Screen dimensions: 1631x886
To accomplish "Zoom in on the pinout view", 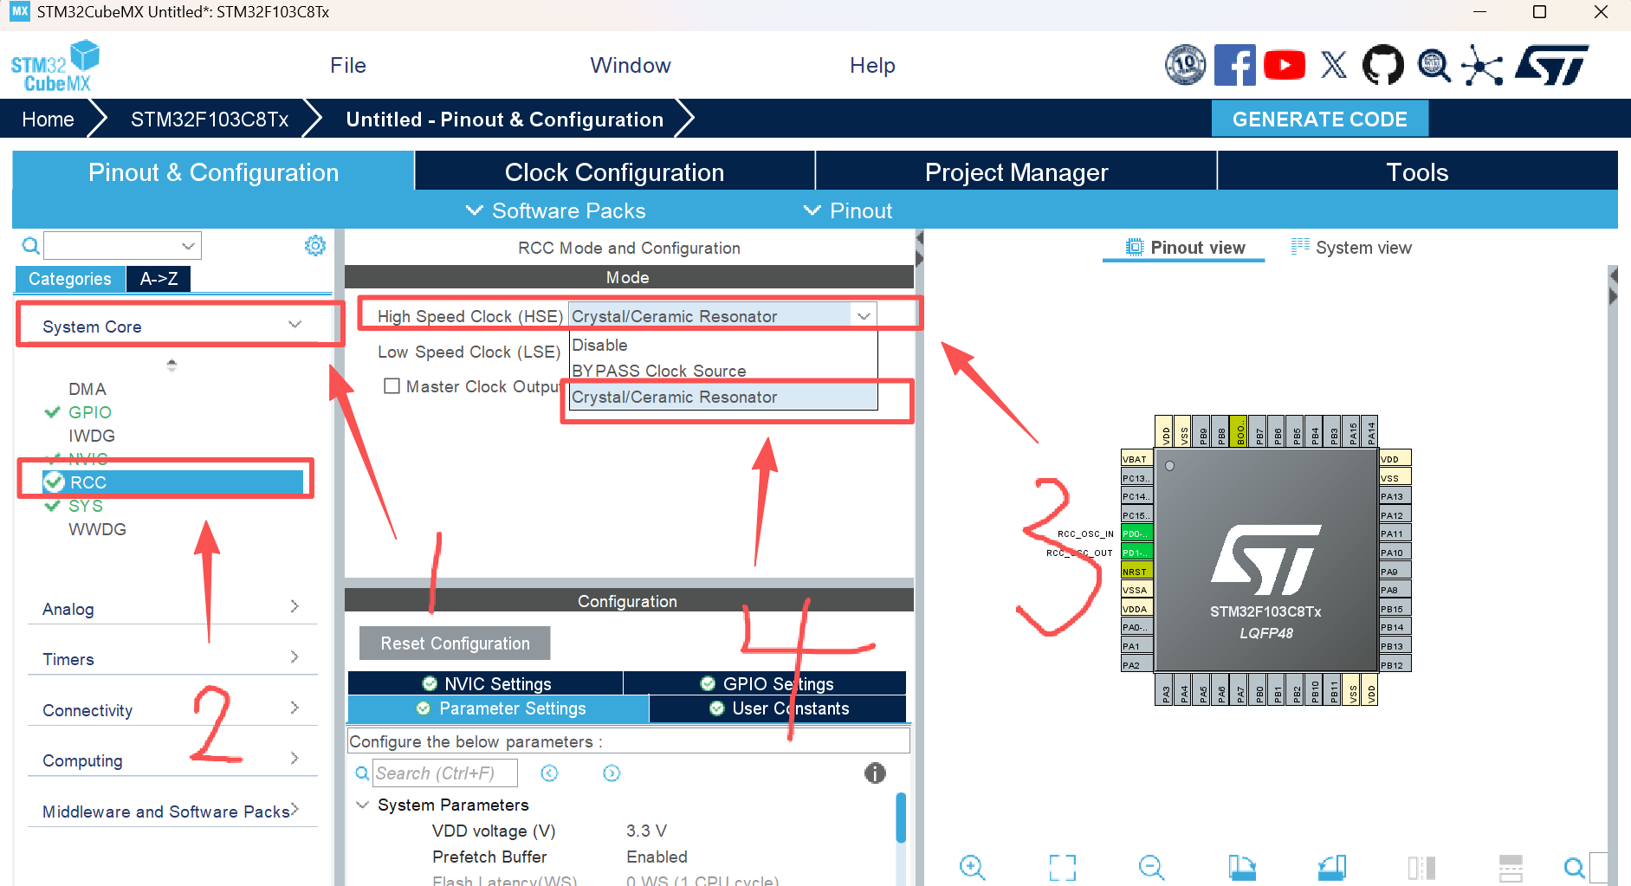I will pos(972,867).
